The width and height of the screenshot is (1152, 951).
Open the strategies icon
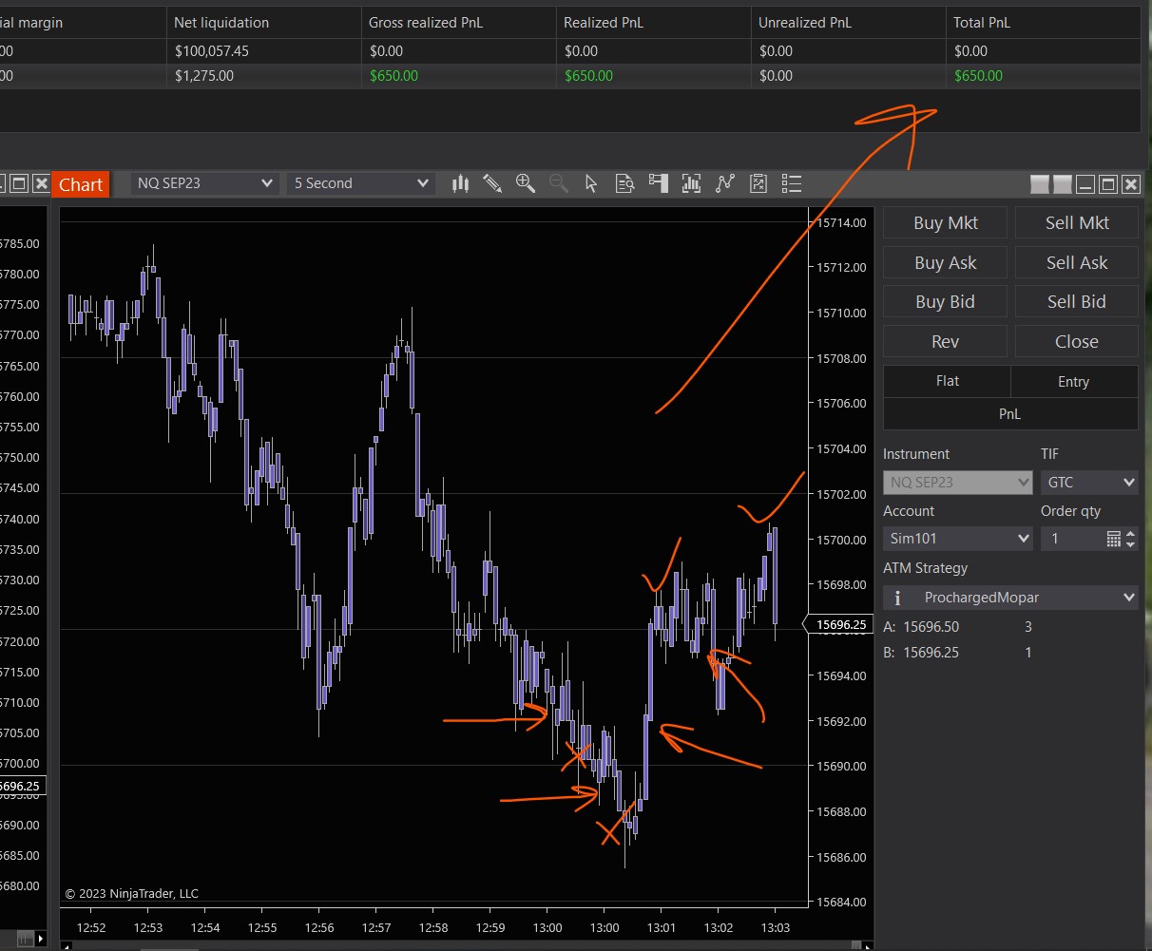click(x=758, y=183)
